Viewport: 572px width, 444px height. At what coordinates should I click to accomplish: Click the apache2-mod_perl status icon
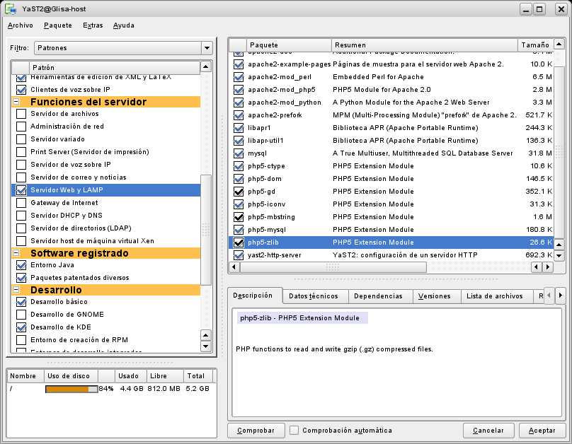pos(239,76)
